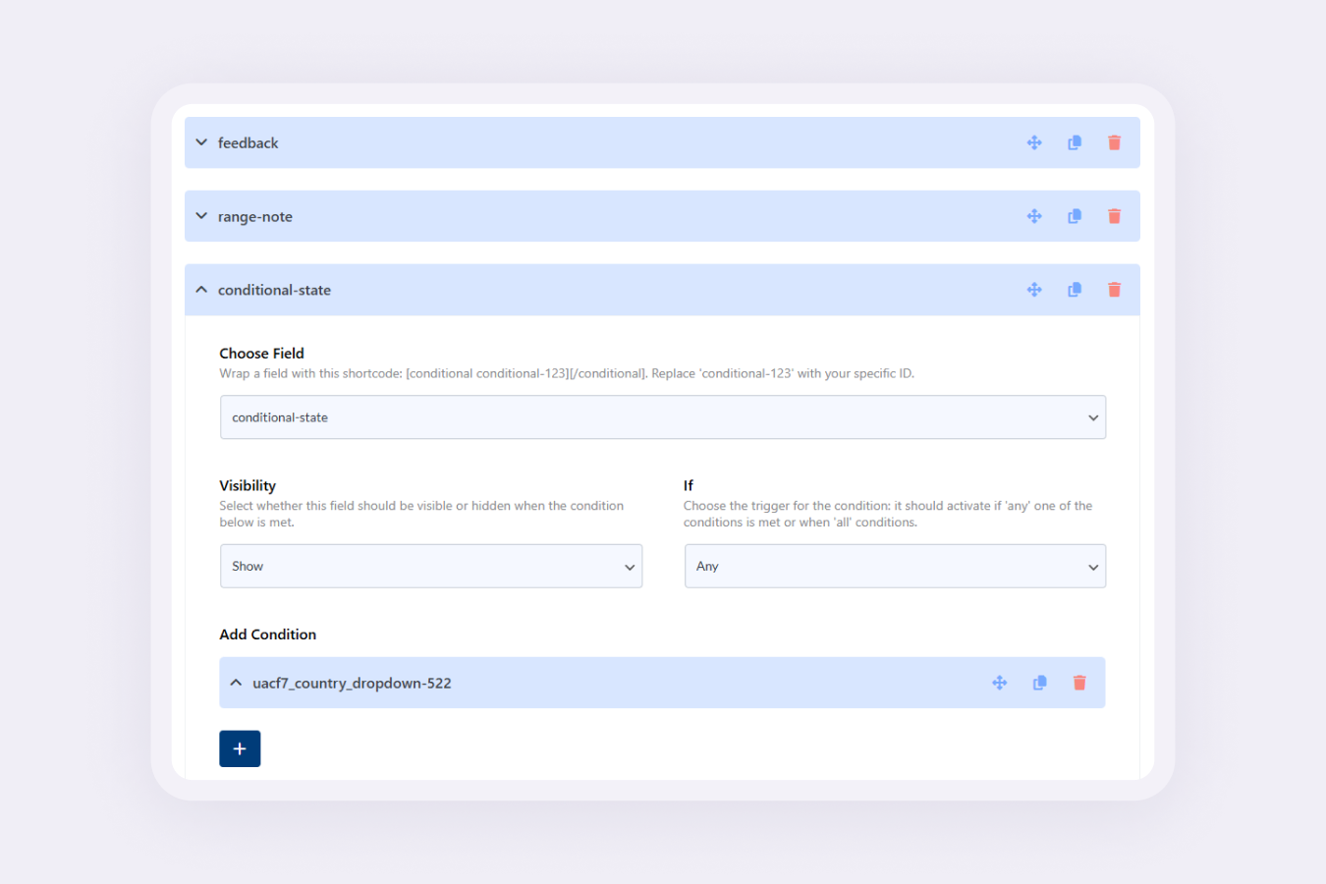Click the move icon on range-note panel

click(x=1034, y=216)
